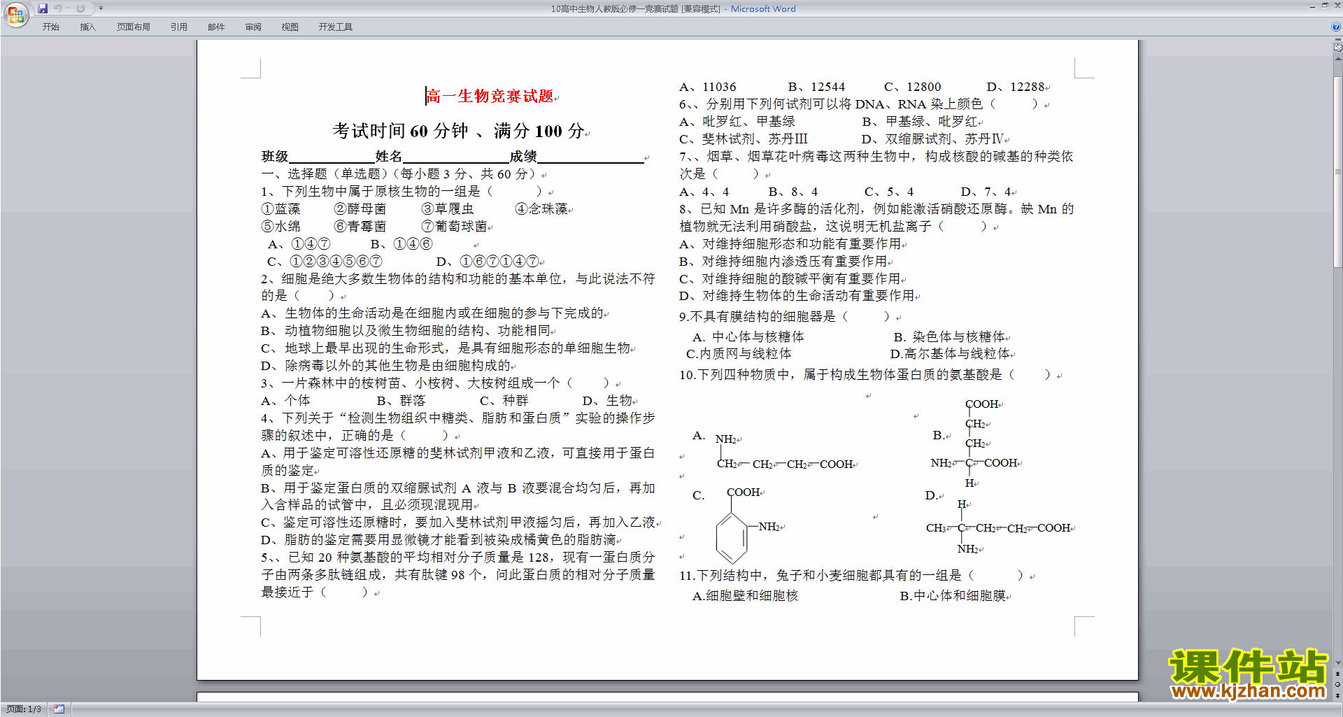The height and width of the screenshot is (717, 1343).
Task: Click the vertical scrollbar up arrow
Action: (x=1338, y=59)
